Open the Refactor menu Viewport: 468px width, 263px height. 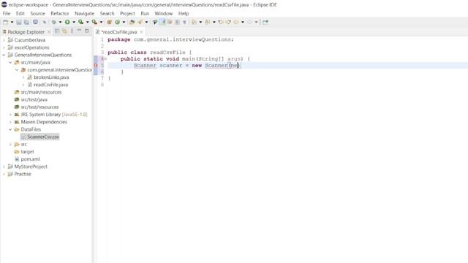coord(60,13)
